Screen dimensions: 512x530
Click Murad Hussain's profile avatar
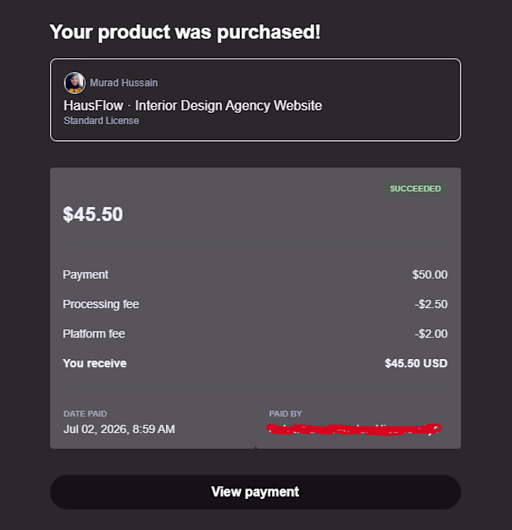74,83
